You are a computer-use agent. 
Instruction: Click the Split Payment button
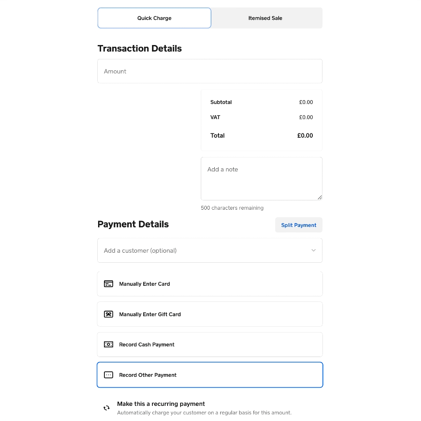298,225
